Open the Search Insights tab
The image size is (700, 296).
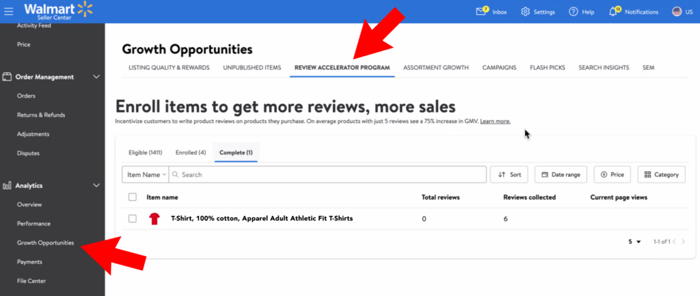tap(604, 68)
